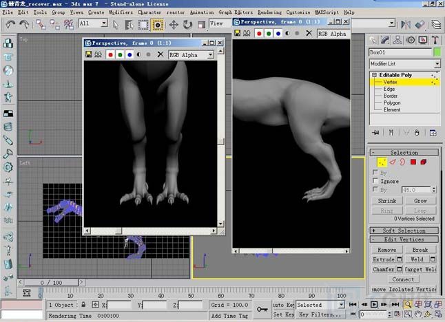Click the Key Filters button
445x322 pixels.
coord(320,314)
